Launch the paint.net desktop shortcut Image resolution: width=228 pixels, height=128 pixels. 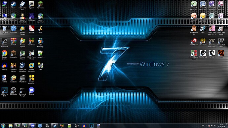4,79
